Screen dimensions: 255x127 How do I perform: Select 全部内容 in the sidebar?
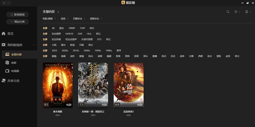tap(19, 54)
